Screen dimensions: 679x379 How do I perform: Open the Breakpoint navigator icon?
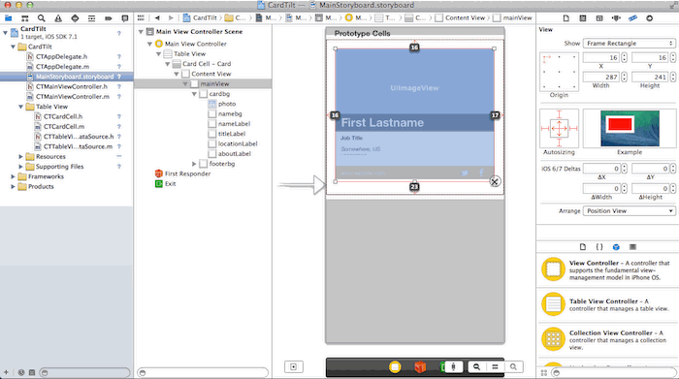[x=109, y=18]
